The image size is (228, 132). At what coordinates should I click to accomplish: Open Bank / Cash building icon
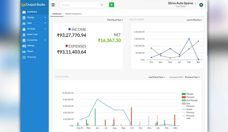coord(24,34)
